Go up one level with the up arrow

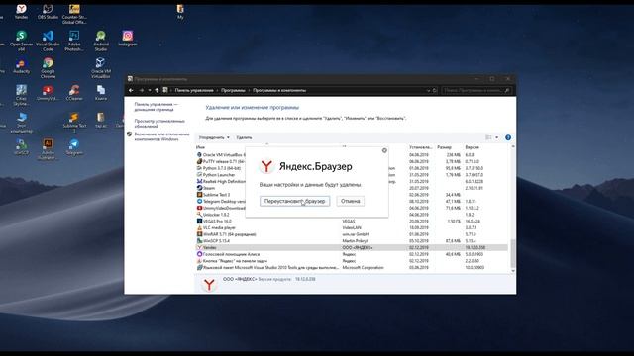click(x=157, y=90)
